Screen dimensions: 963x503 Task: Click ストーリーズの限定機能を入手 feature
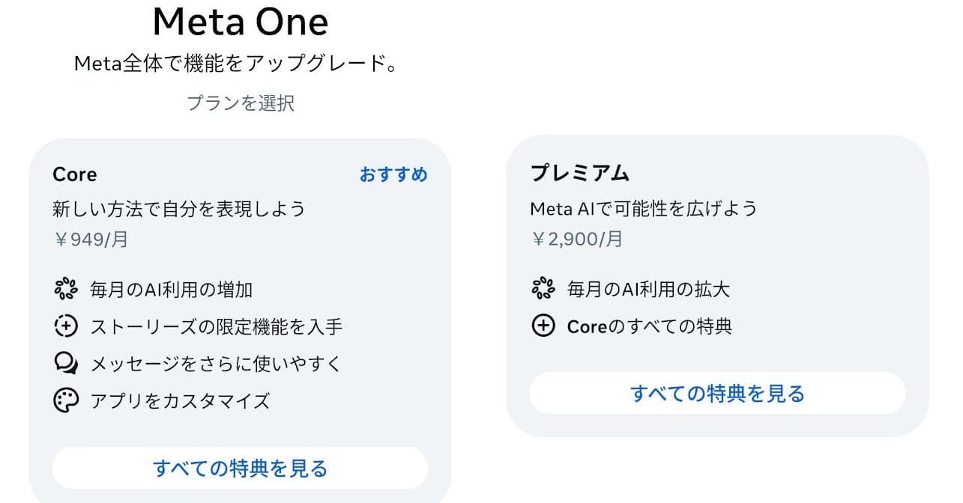pos(217,327)
